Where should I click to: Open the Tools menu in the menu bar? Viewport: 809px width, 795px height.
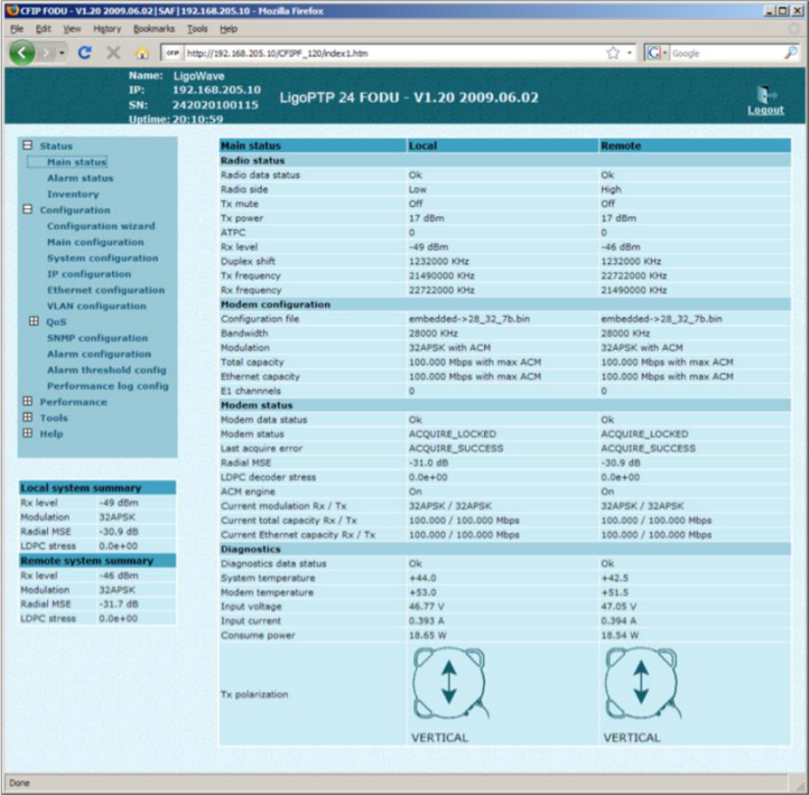(197, 29)
